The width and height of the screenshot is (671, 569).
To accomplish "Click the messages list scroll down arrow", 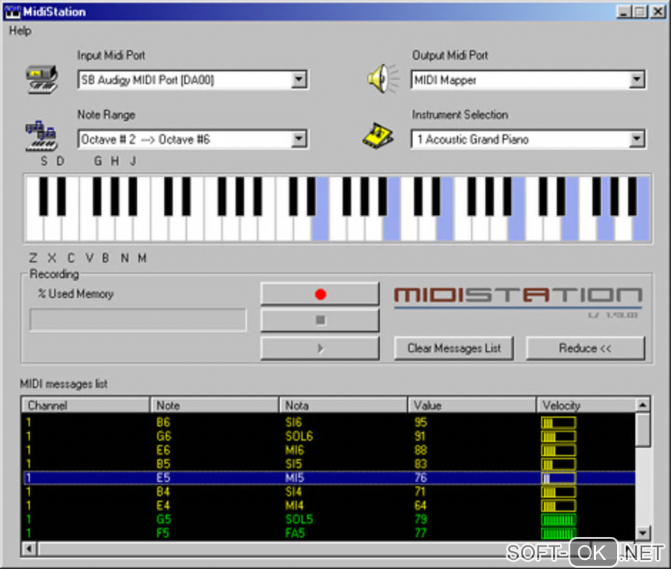I will coord(643,533).
